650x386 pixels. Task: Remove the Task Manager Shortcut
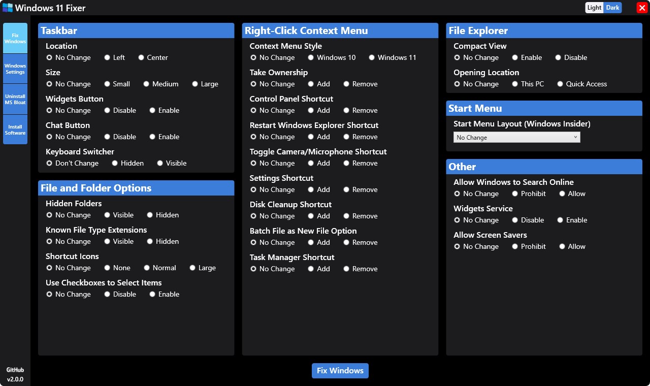tap(361, 269)
